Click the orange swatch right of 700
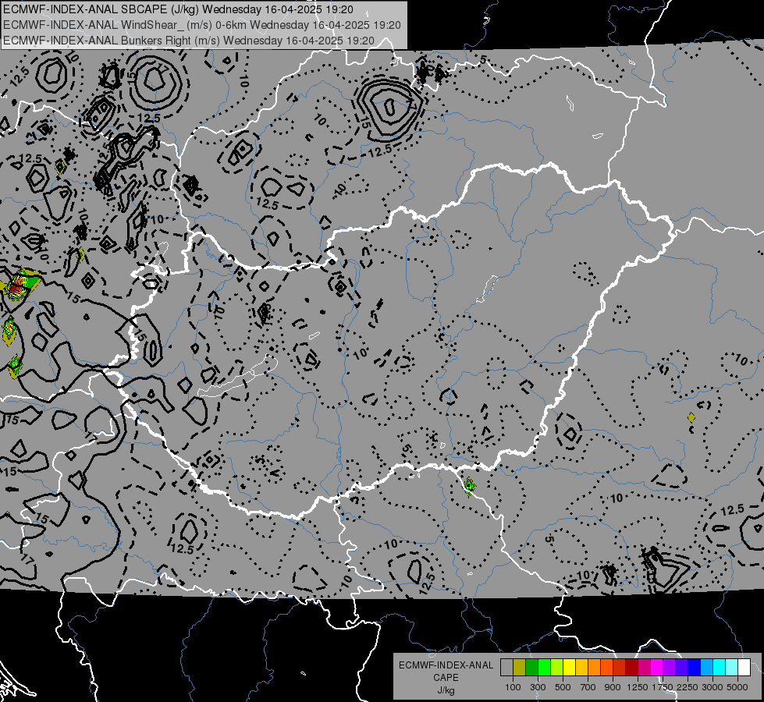Image resolution: width=764 pixels, height=702 pixels. coord(594,668)
